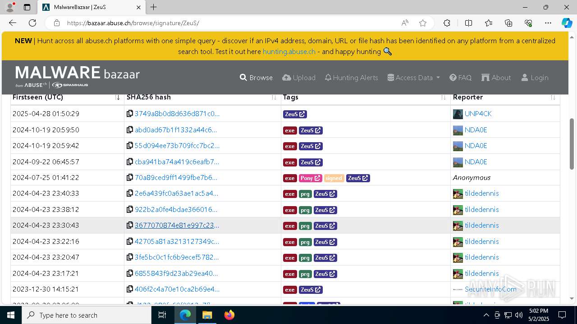Open NDA0E reporter link for abd0ad67b1f1332a44c6 row
Image resolution: width=577 pixels, height=324 pixels.
[x=476, y=130]
